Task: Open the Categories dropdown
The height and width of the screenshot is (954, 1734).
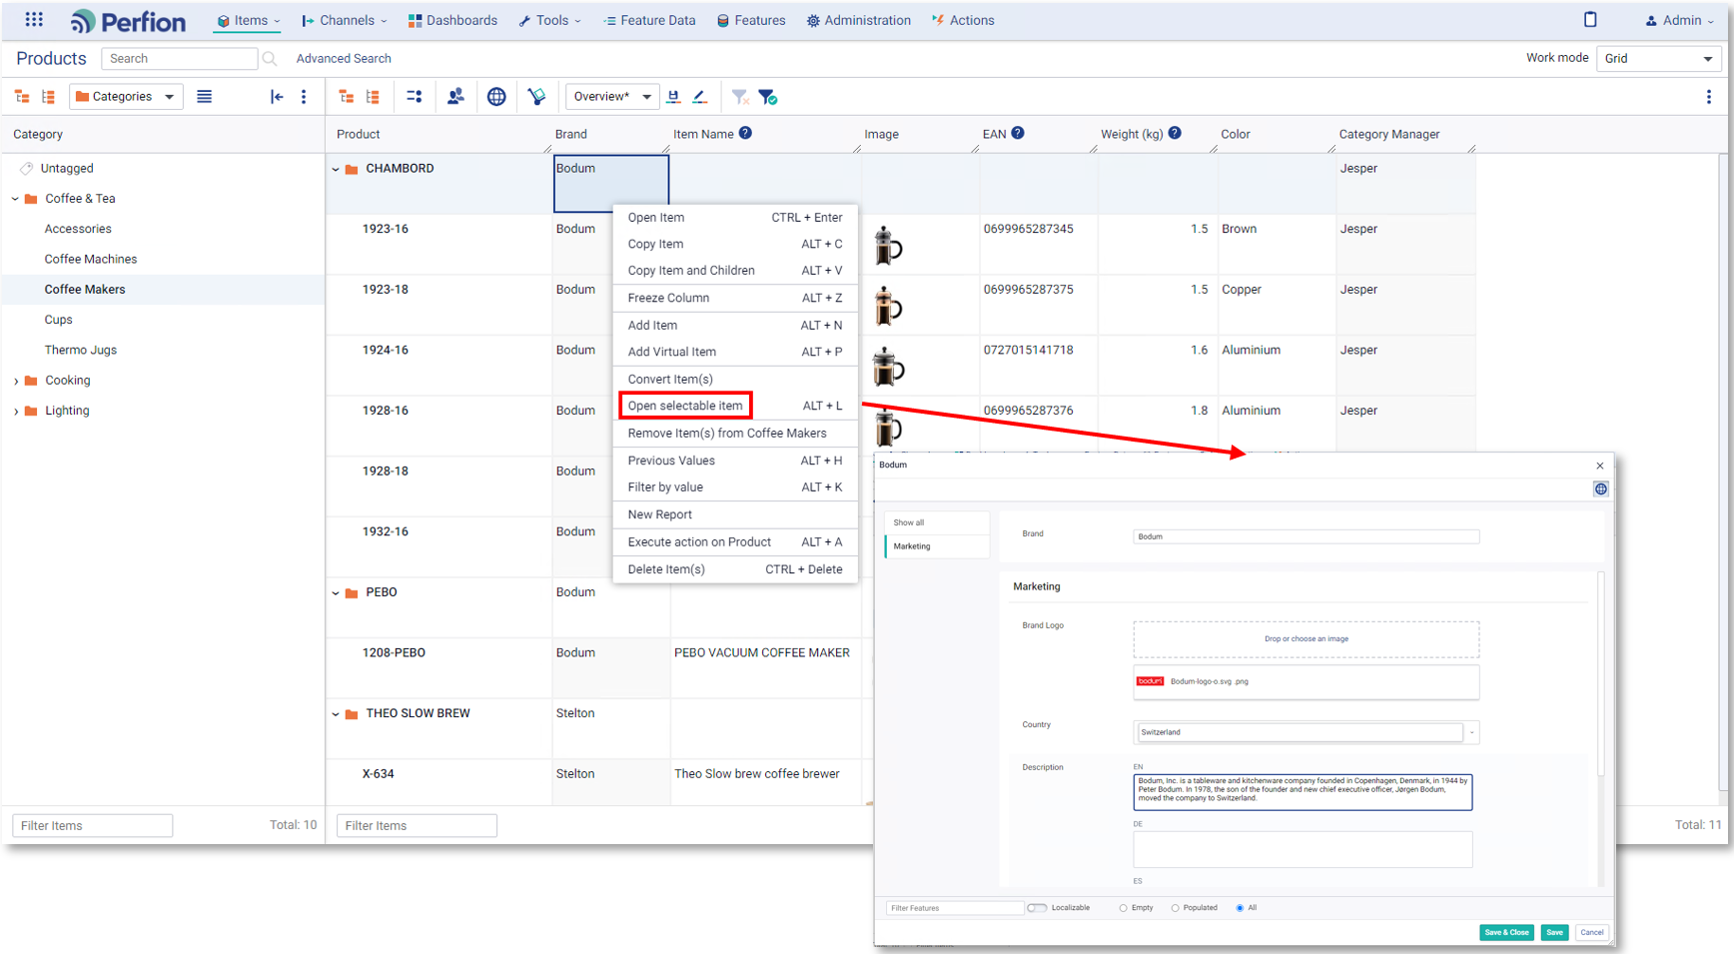Action: [126, 97]
